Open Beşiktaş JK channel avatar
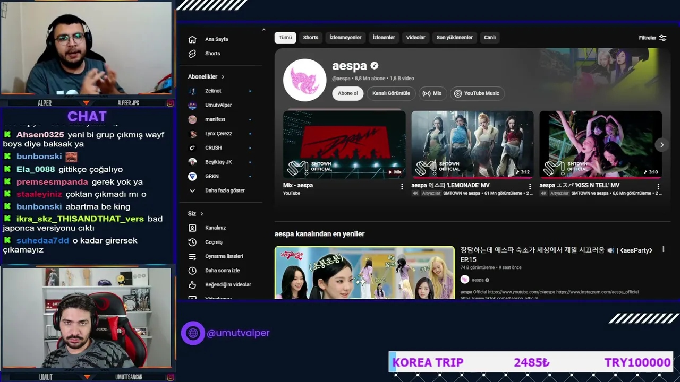 pos(192,162)
